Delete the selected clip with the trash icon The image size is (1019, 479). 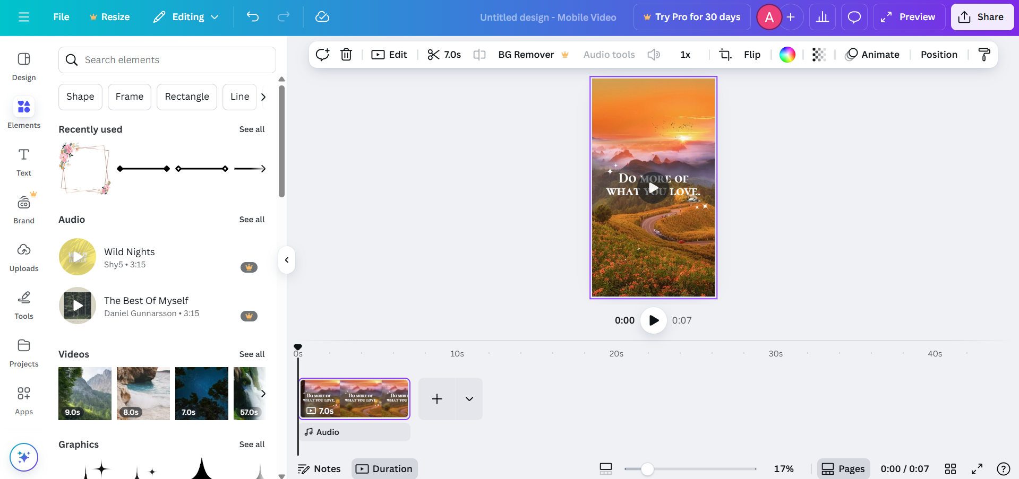pos(346,54)
